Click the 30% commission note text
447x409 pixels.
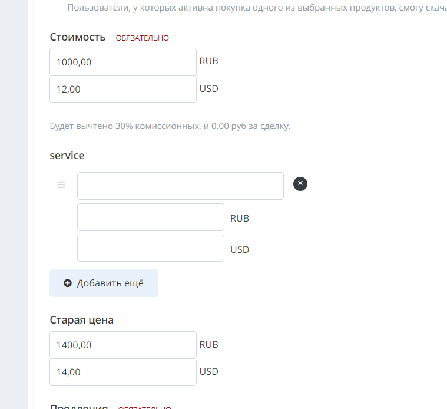tap(170, 126)
